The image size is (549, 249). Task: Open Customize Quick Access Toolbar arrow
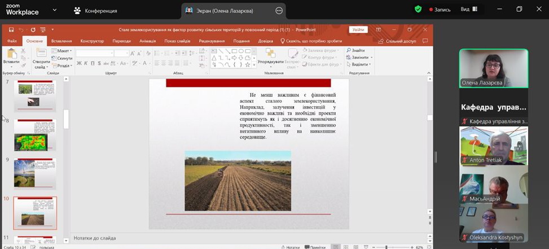coord(52,30)
